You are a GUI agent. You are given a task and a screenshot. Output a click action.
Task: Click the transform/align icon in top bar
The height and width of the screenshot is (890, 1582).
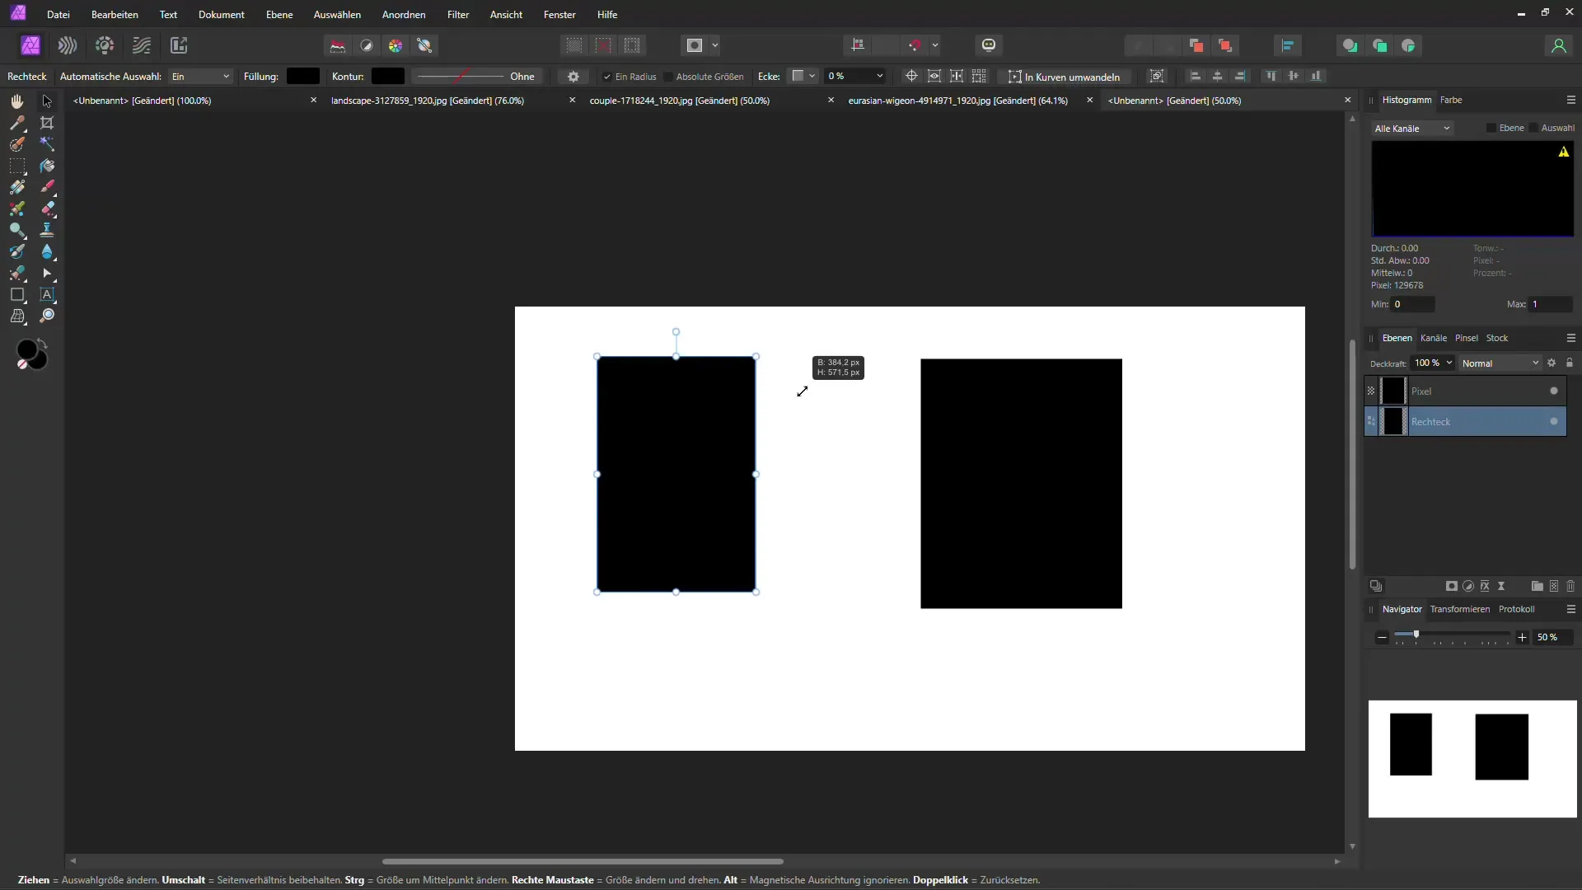1288,44
